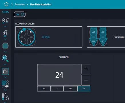
Task: Open the square region selection step
Action: click(5, 46)
